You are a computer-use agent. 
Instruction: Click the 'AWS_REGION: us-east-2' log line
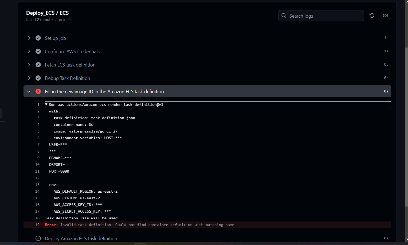[x=77, y=198]
